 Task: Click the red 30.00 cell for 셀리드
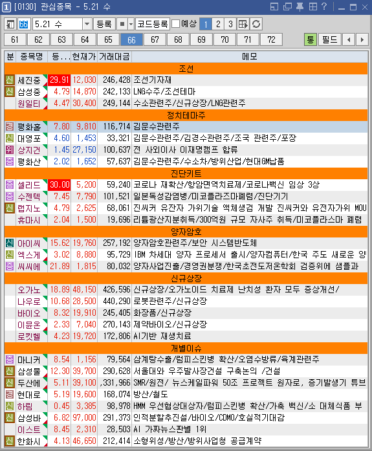pos(60,184)
